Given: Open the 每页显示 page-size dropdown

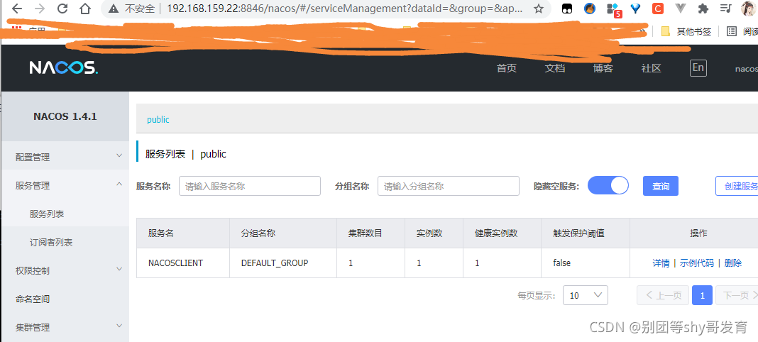Looking at the screenshot, I should 586,295.
